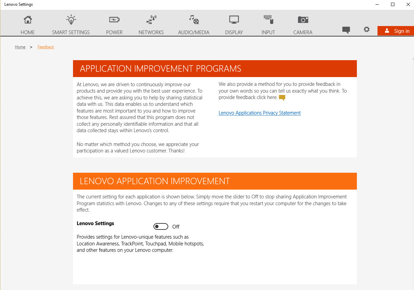The width and height of the screenshot is (414, 290).
Task: Select the DISPLAY tab label
Action: click(x=234, y=32)
